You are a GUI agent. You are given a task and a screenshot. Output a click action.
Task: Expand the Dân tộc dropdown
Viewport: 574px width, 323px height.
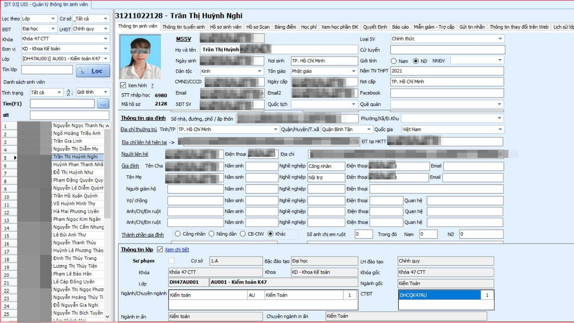260,71
